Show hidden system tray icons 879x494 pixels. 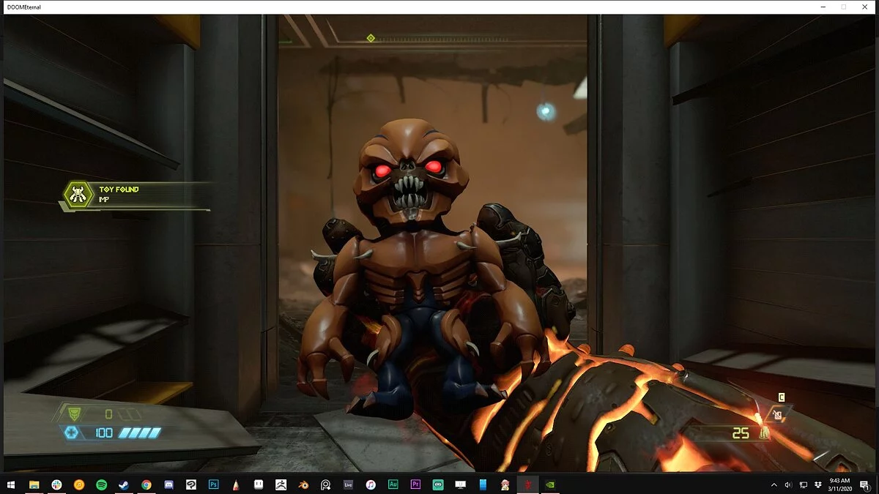(x=774, y=484)
